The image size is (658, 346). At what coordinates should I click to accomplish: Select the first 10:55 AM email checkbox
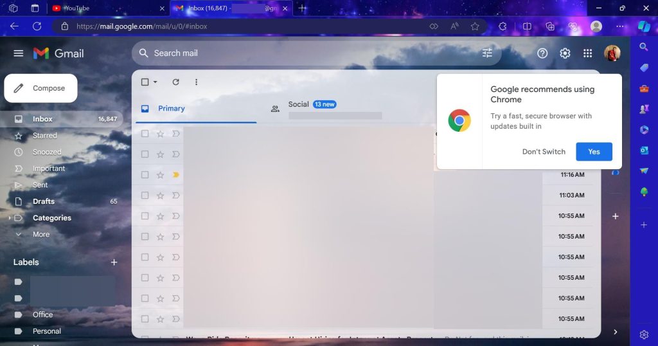(145, 216)
